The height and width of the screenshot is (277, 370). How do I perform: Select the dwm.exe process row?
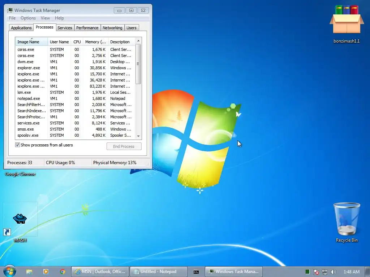(x=76, y=62)
